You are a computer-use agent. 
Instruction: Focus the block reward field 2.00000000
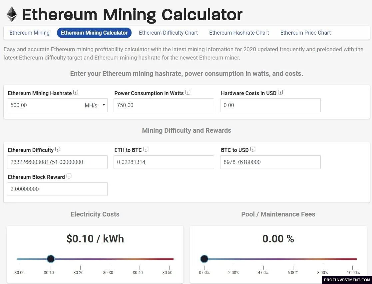point(57,189)
